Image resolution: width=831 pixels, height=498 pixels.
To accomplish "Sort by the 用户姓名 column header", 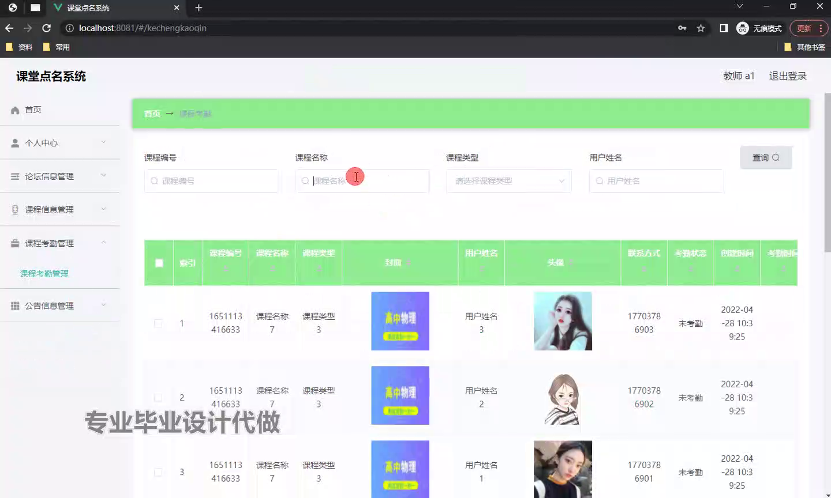I will pyautogui.click(x=481, y=262).
